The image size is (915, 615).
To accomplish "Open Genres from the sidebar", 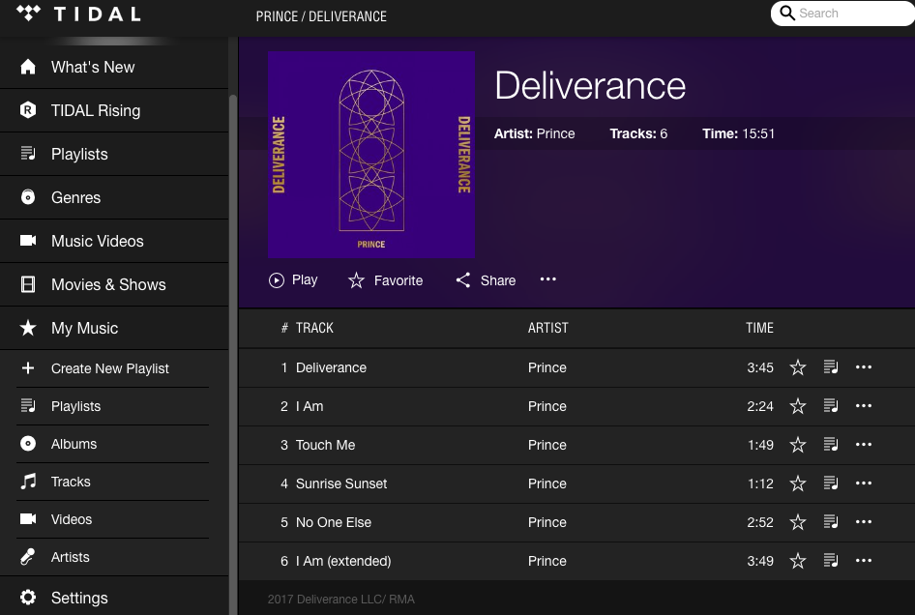I will click(x=75, y=197).
